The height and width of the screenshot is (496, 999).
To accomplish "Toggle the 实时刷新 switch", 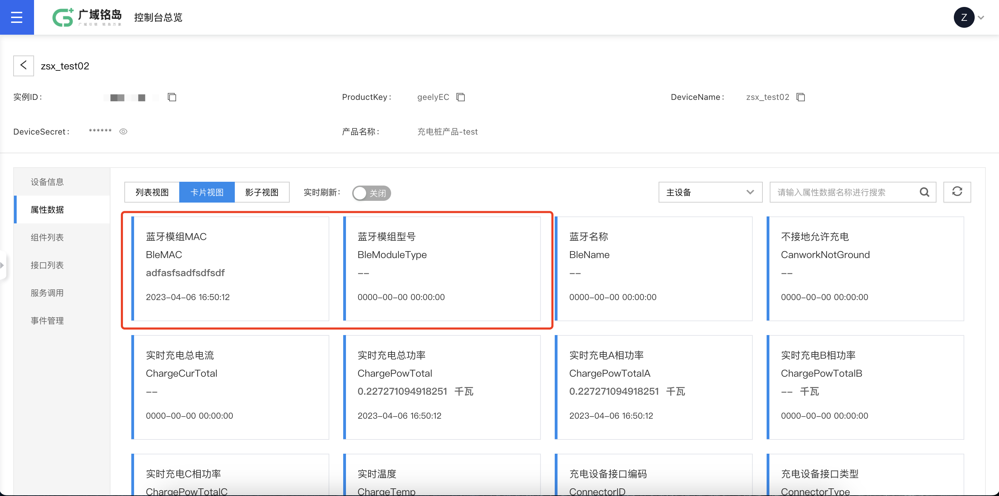I will (x=371, y=193).
